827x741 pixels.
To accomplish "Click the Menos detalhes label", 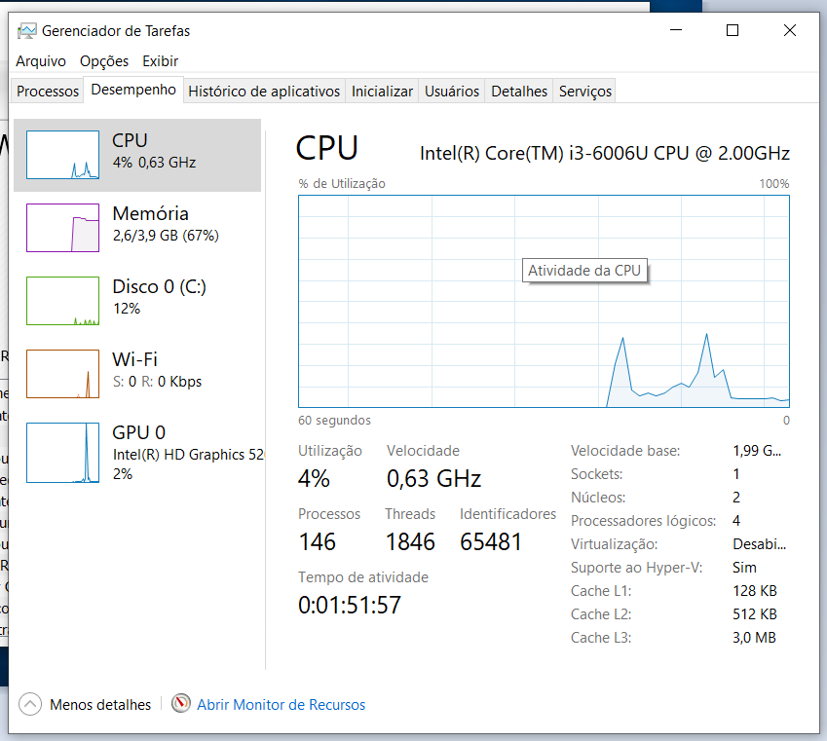I will coord(100,705).
